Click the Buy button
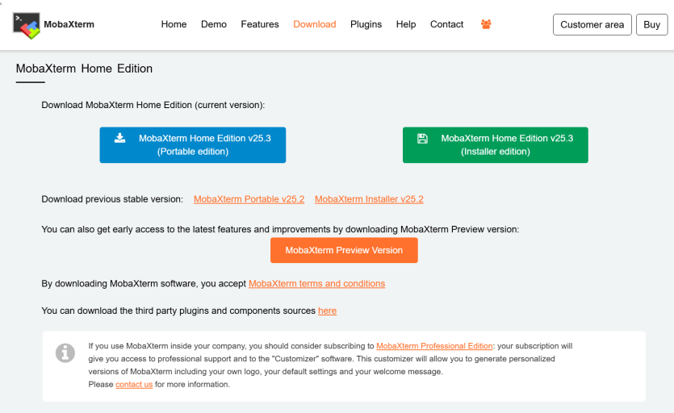 coord(651,24)
